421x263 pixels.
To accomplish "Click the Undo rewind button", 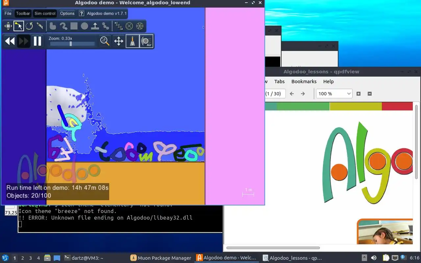I will (x=10, y=41).
